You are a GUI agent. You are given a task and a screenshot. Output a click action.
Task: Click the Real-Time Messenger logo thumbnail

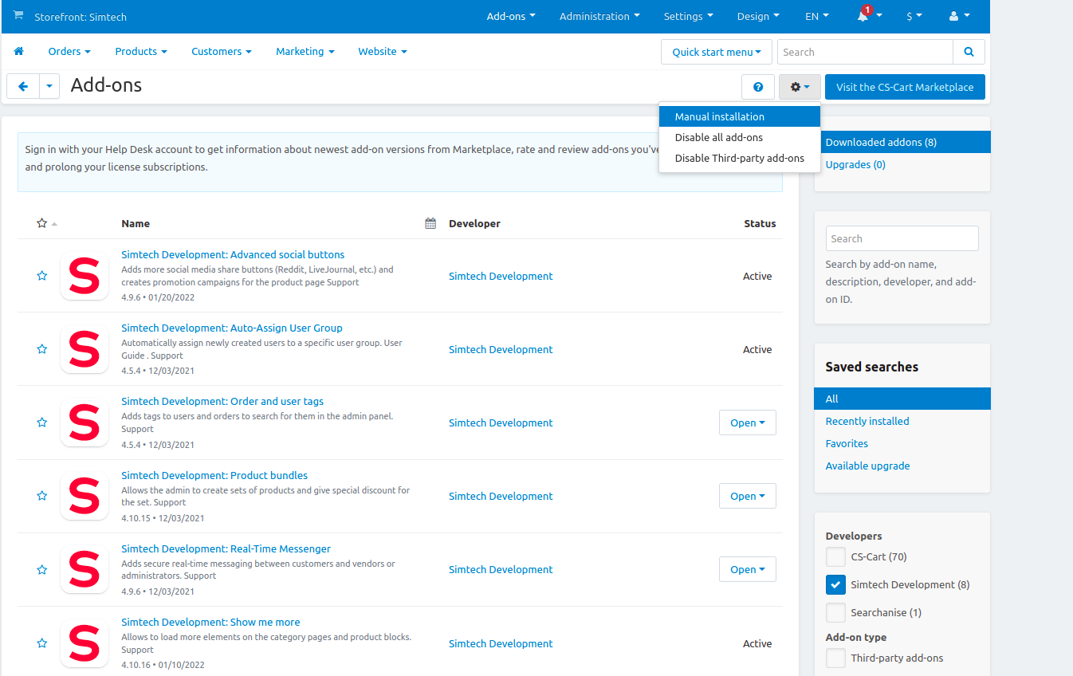coord(85,570)
